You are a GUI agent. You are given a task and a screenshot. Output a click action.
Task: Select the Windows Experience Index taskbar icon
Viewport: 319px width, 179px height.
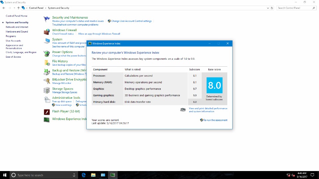(x=113, y=175)
